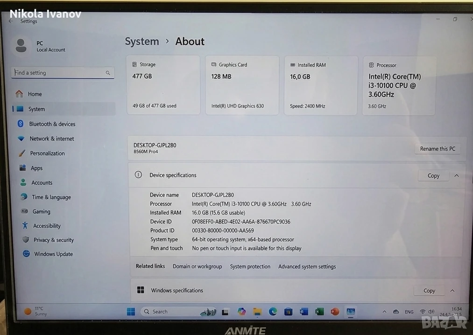Click the search magnifier in Find a setting

[108, 73]
